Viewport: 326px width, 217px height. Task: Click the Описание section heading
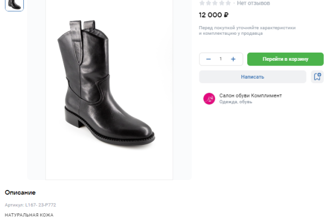click(x=20, y=193)
